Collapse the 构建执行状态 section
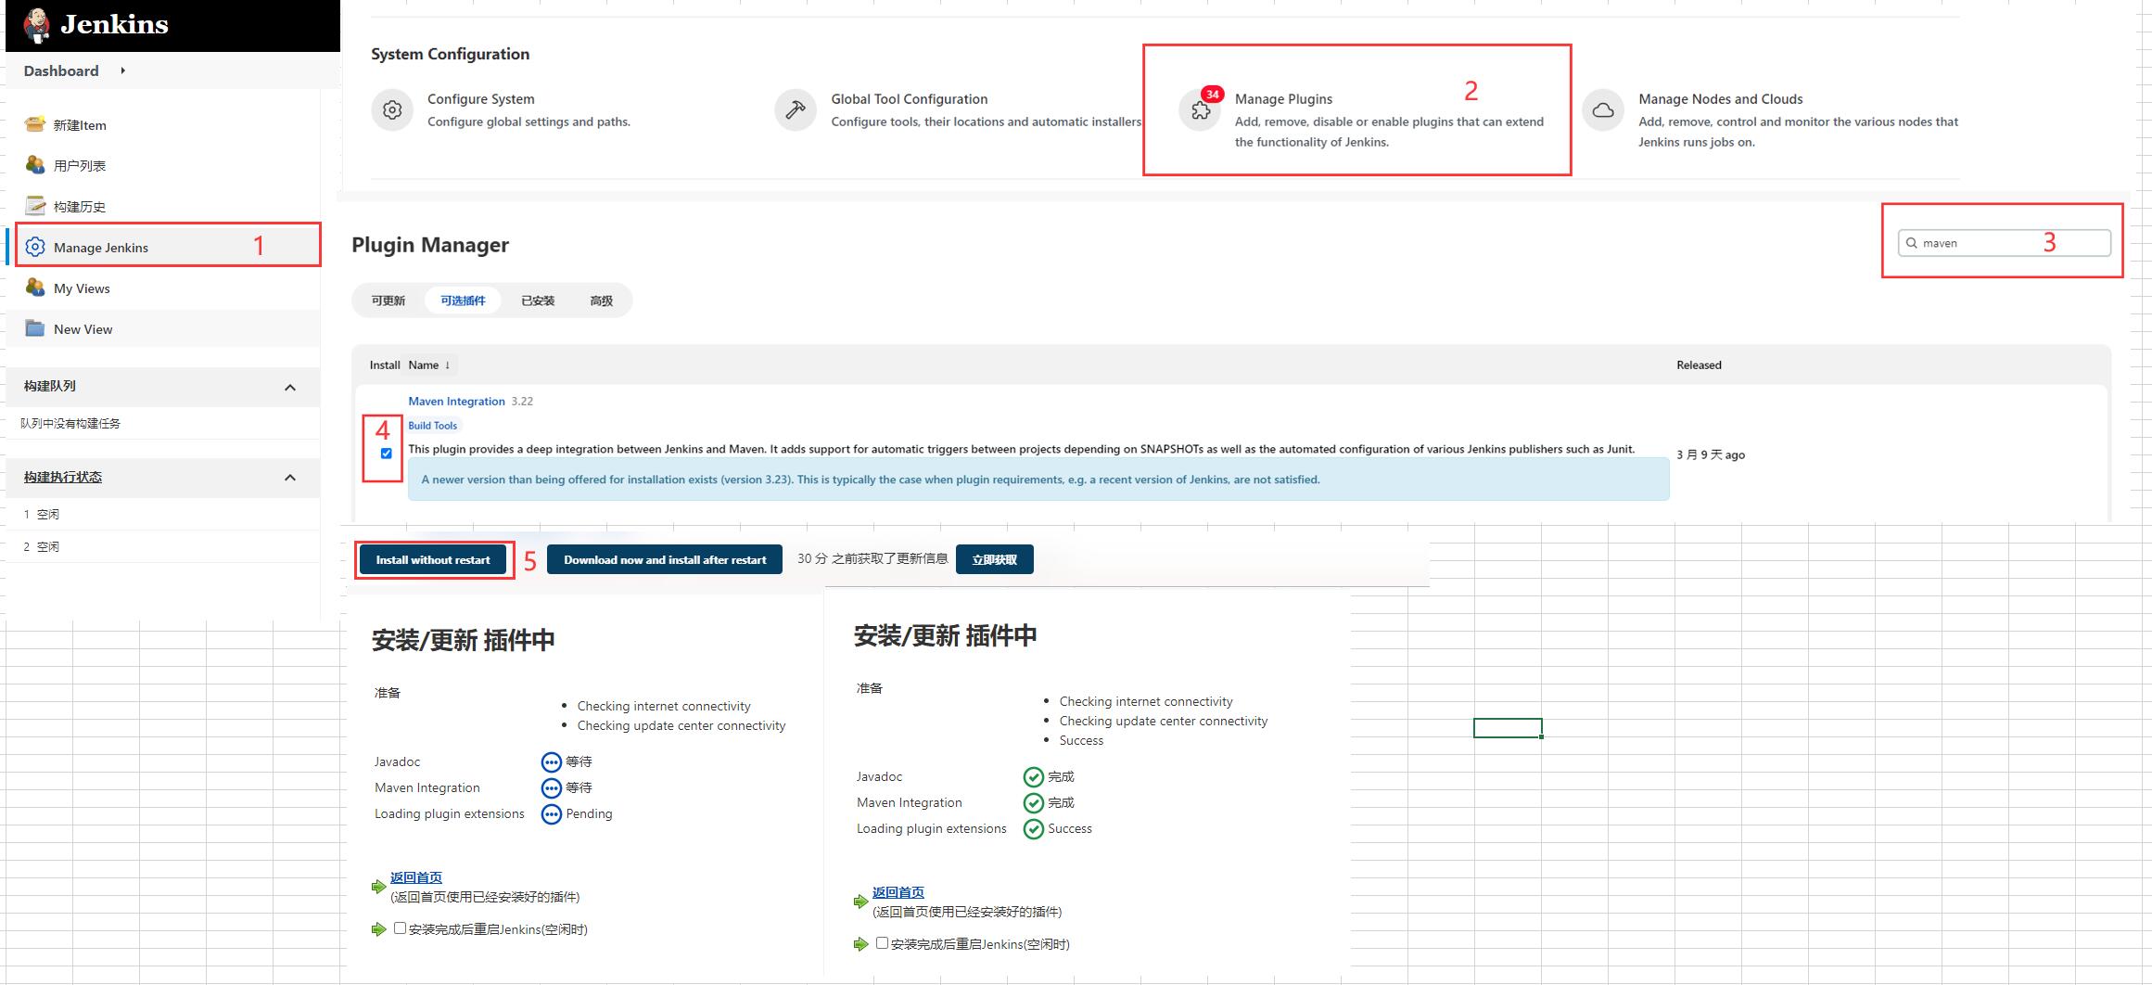2152x985 pixels. 290,478
